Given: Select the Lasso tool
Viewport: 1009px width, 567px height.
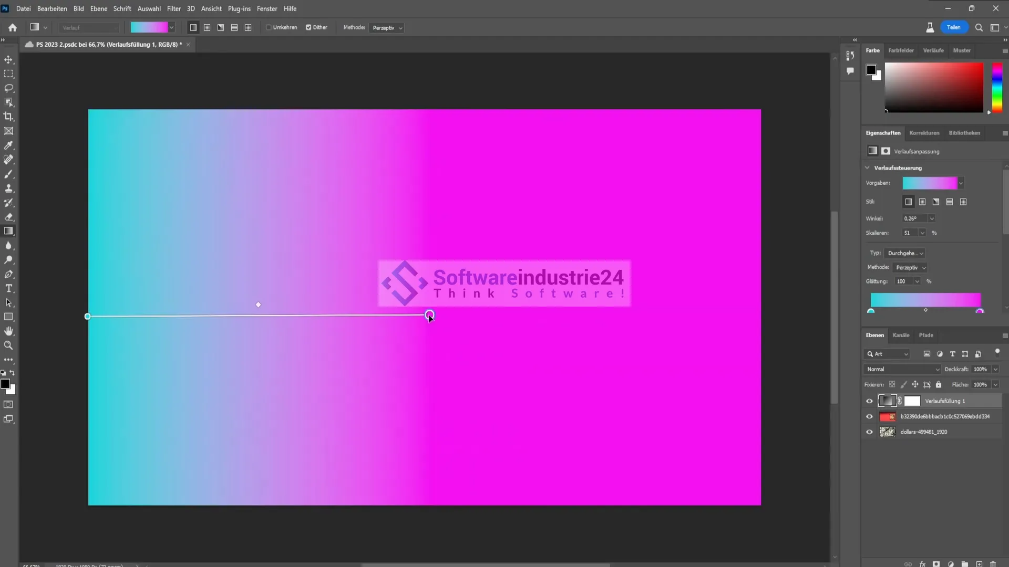Looking at the screenshot, I should point(8,88).
